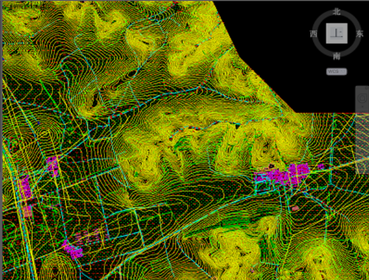Click compass ring arc between 北 and 东
This screenshot has height=280, width=369.
352,18
